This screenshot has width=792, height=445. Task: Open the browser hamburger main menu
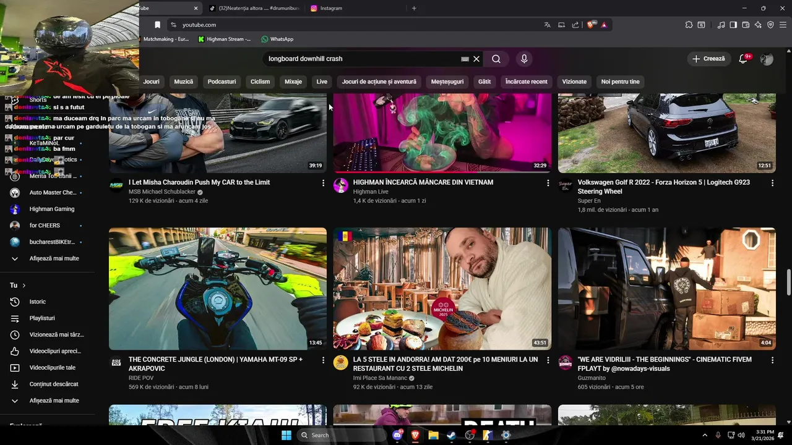[783, 25]
